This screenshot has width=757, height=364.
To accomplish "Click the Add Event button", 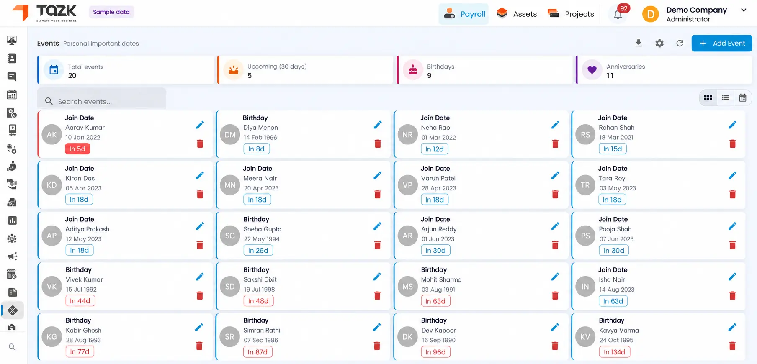I will coord(722,43).
